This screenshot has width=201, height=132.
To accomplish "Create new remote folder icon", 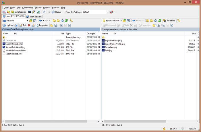I will [154, 25].
